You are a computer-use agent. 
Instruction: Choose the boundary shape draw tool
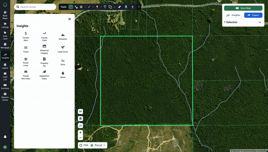tap(81, 7)
